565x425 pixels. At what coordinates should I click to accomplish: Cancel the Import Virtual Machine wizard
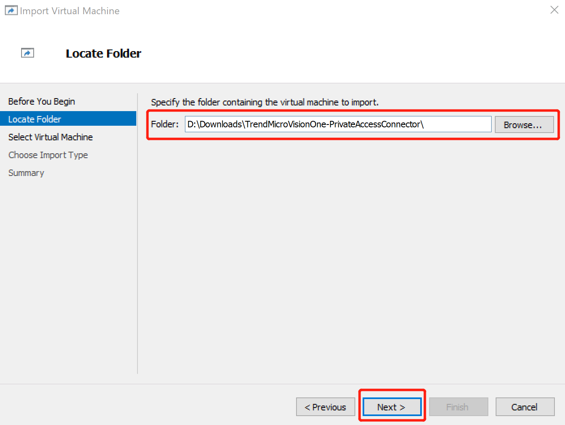[x=524, y=407]
